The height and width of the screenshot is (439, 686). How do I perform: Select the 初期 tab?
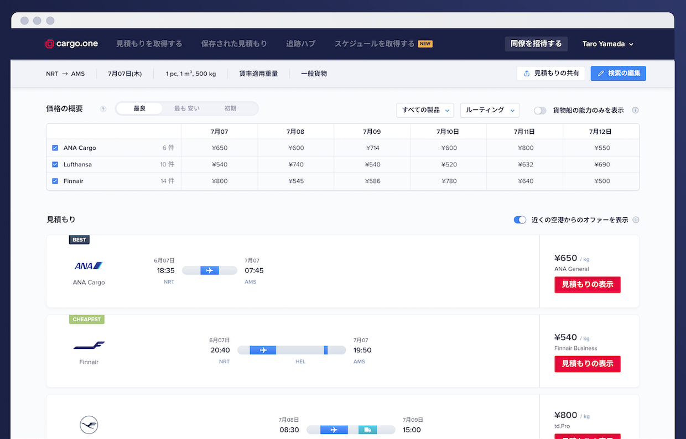coord(230,108)
